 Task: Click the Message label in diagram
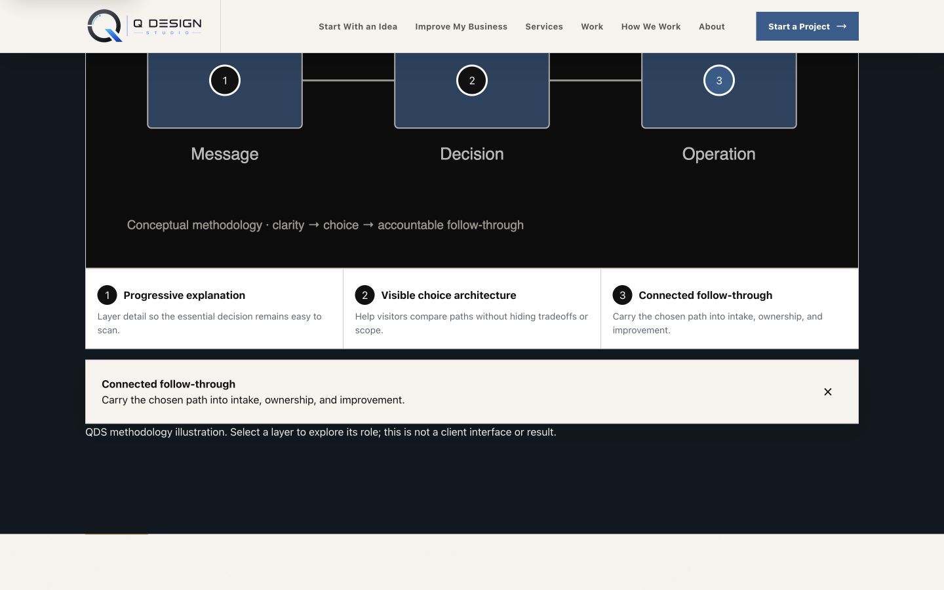225,154
